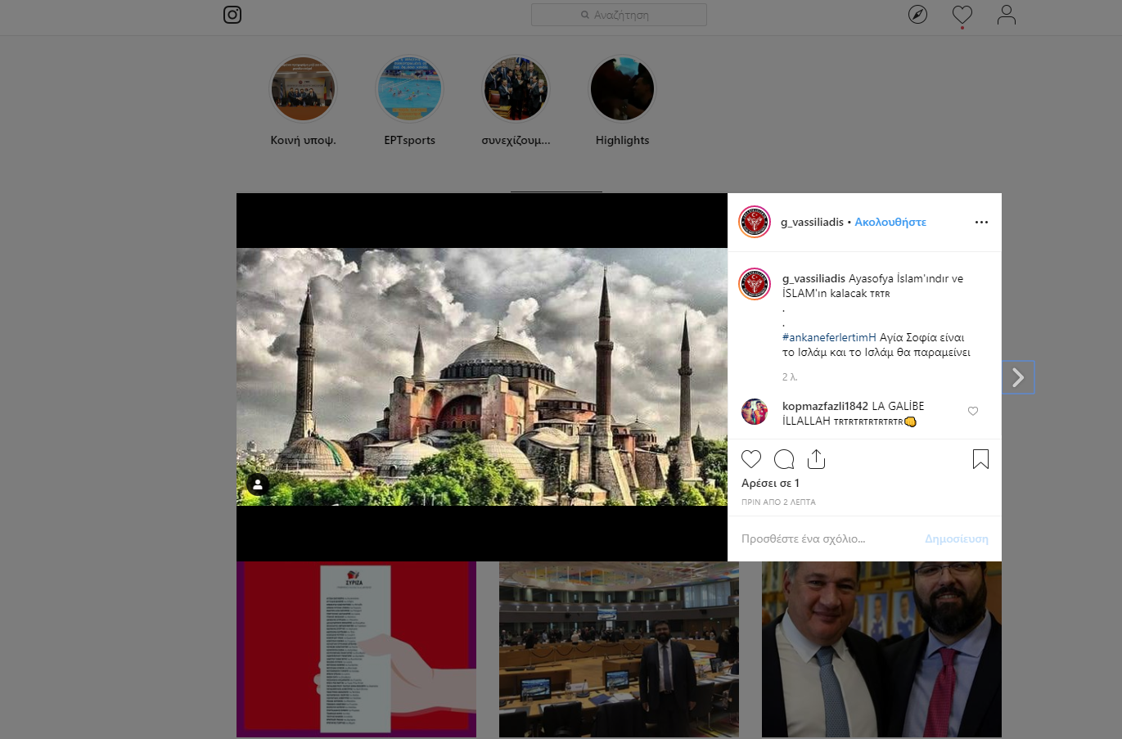Show tagged people icon on photo
1122x739 pixels.
coord(258,484)
